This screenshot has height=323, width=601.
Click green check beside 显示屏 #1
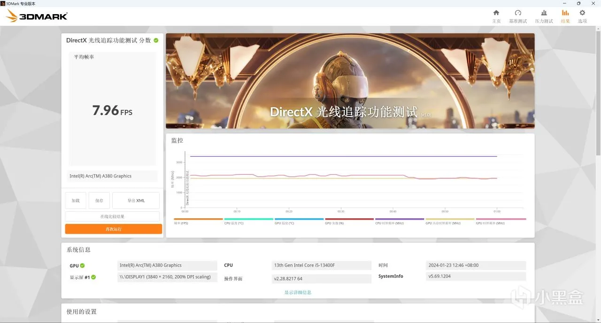click(93, 277)
